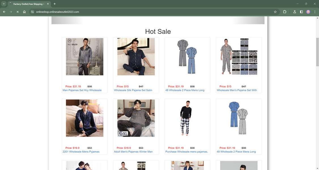The height and width of the screenshot is (170, 319).
Task: Toggle the browser side panel icon
Action: (x=301, y=12)
